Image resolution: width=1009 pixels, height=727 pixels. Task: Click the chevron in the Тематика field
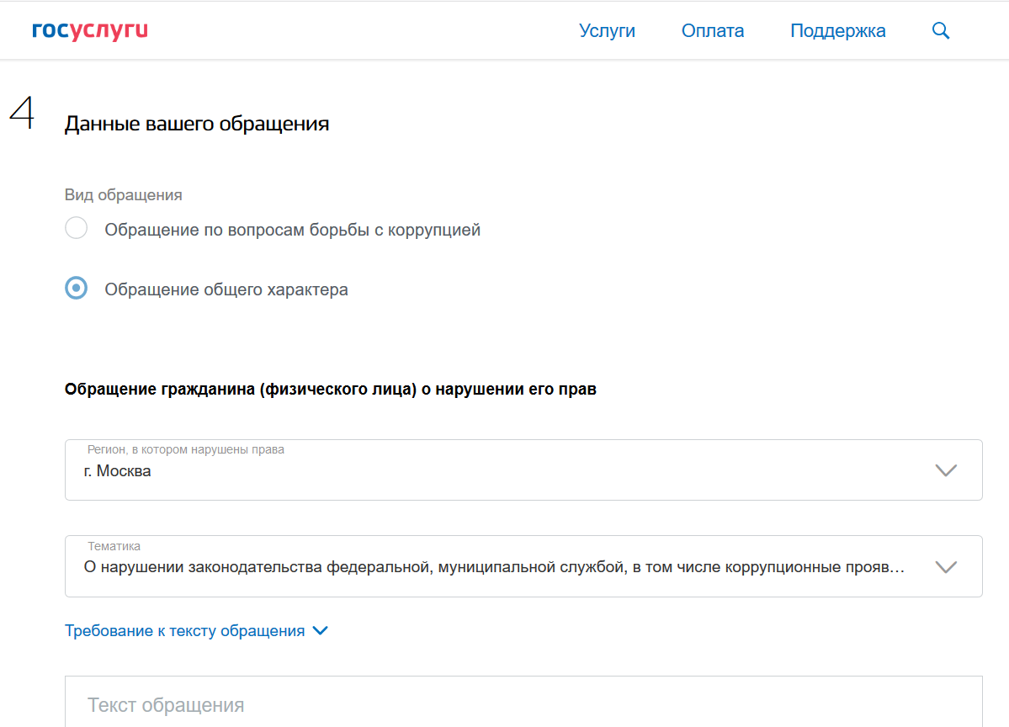(946, 567)
